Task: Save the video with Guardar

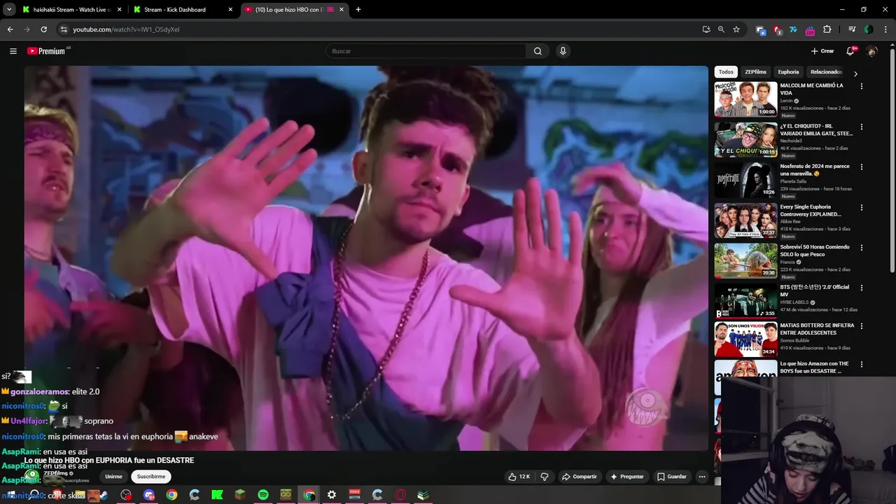Action: 671,477
